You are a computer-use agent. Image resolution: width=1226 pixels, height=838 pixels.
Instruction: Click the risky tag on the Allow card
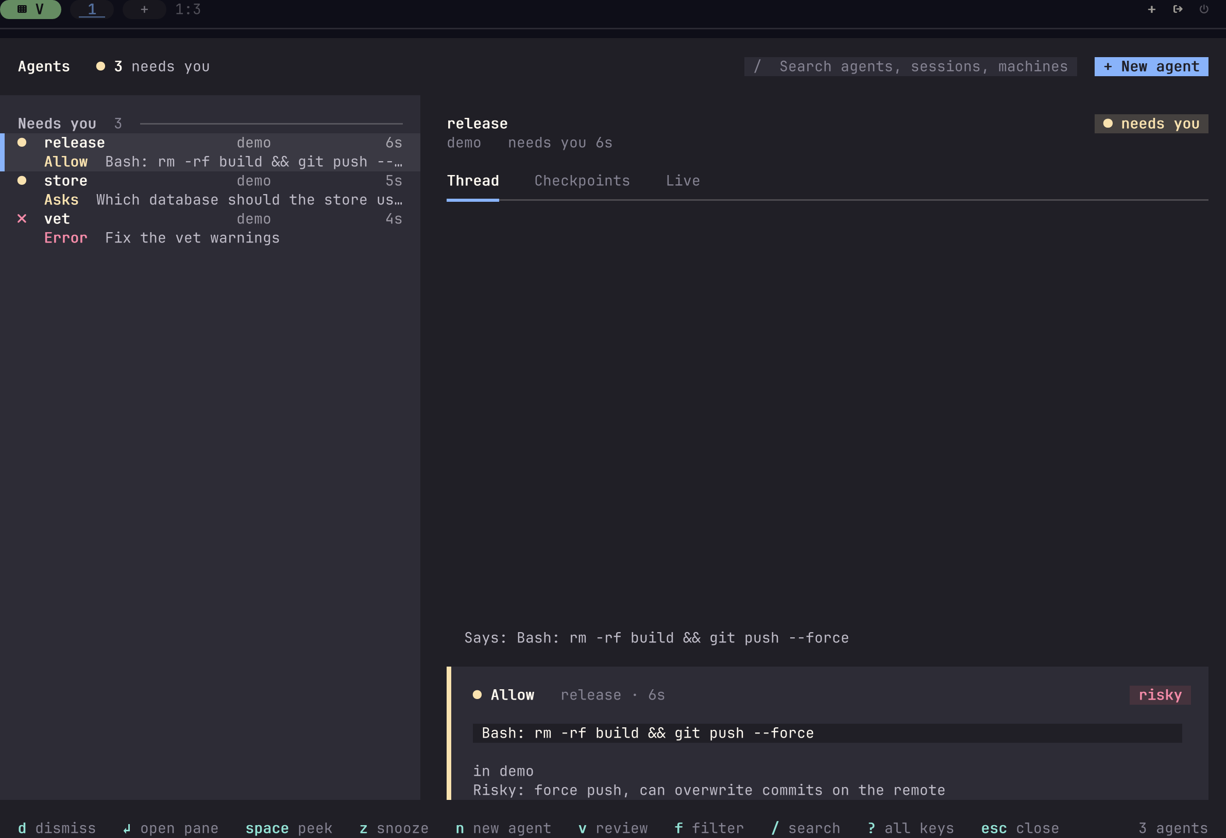tap(1160, 694)
